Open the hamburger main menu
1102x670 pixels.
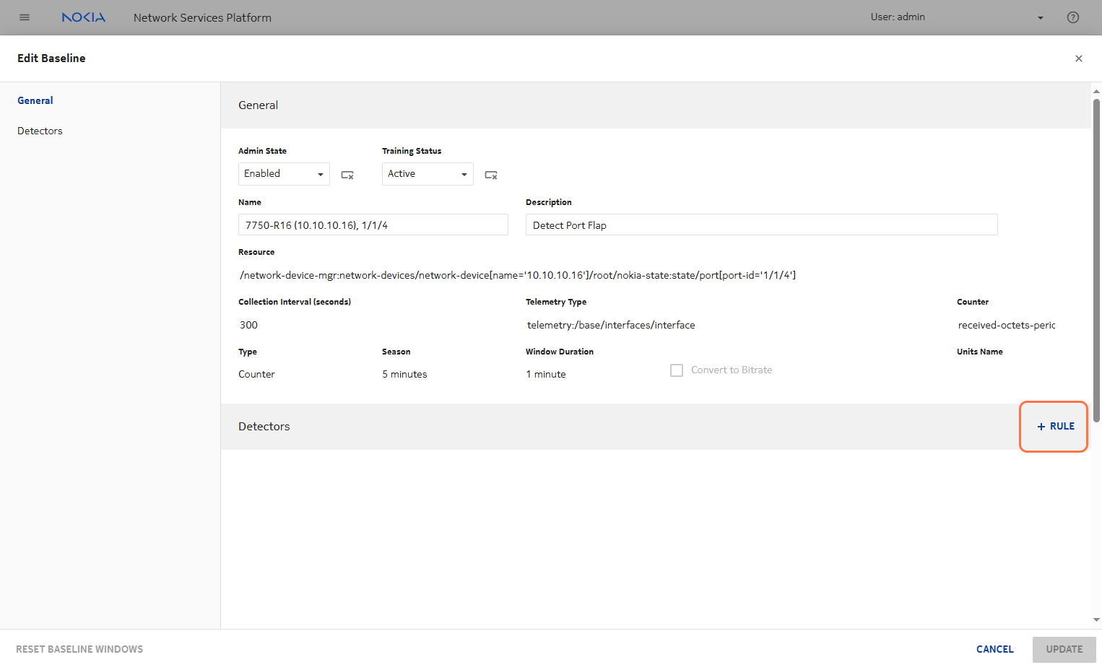click(x=25, y=17)
